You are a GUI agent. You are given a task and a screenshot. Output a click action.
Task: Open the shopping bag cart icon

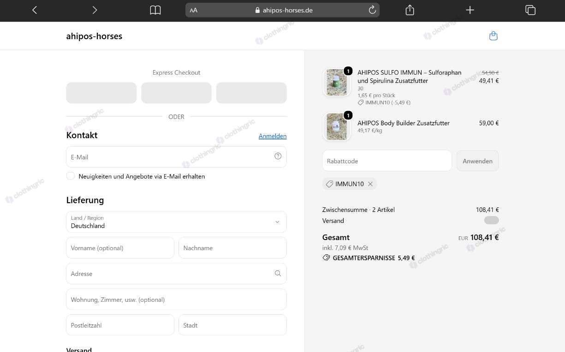pos(494,36)
